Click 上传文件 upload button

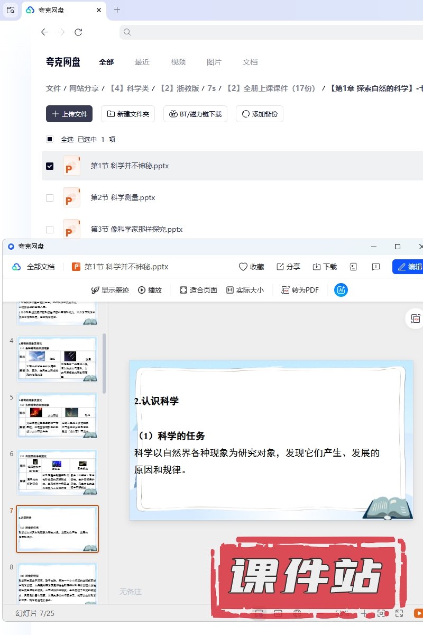[x=69, y=114]
